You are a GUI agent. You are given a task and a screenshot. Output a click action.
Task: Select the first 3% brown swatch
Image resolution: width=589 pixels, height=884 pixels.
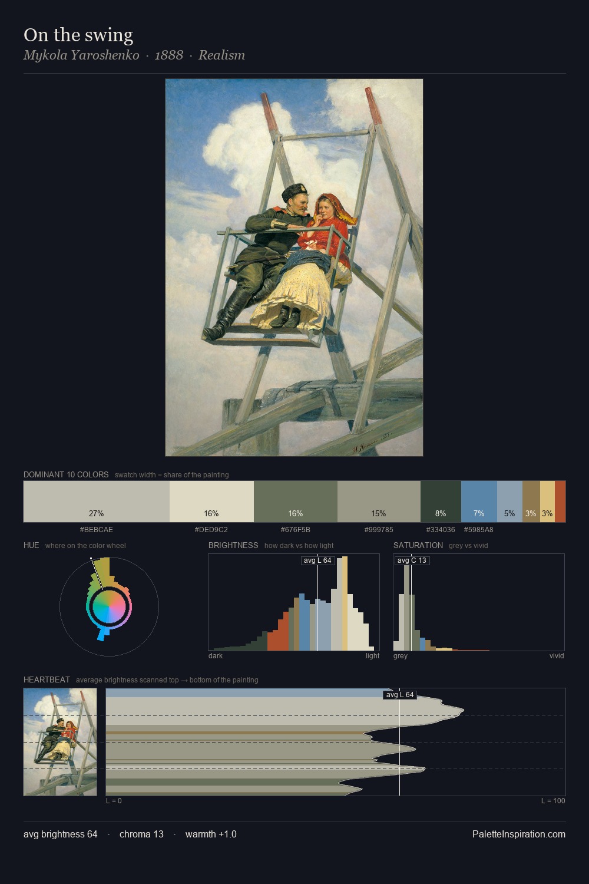[531, 502]
